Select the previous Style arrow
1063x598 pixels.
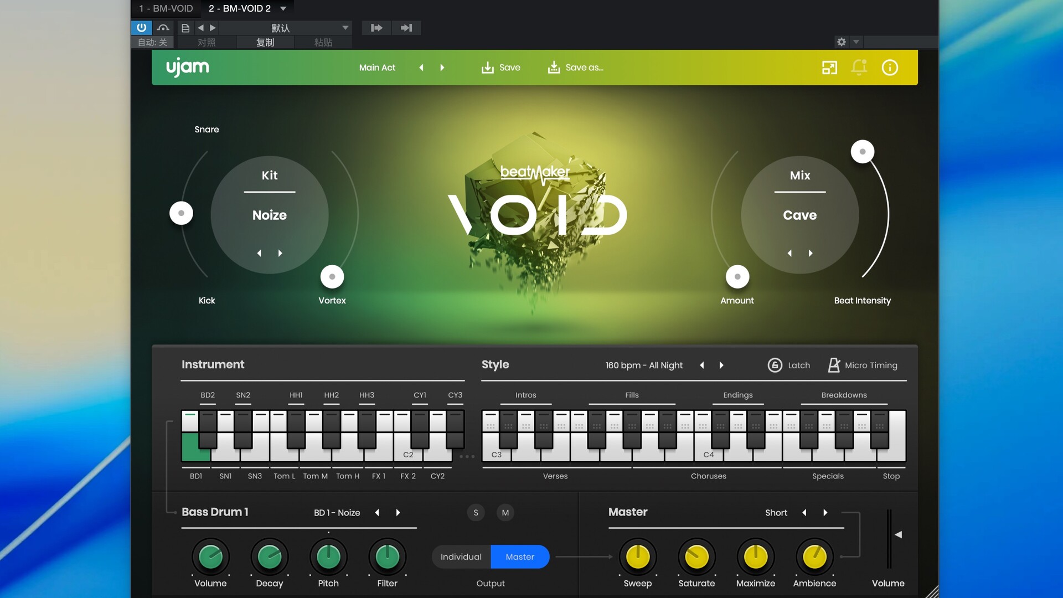[702, 365]
